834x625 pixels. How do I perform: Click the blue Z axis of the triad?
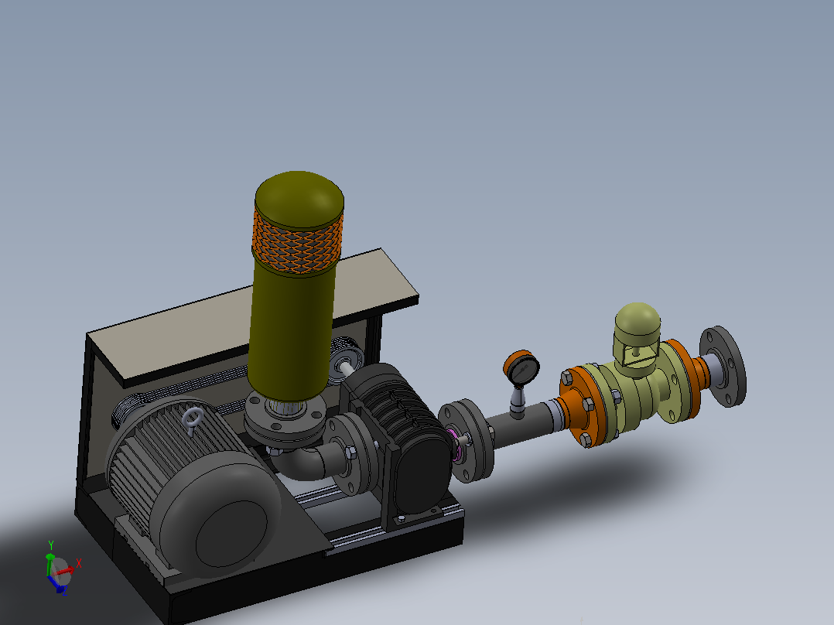tap(56, 585)
